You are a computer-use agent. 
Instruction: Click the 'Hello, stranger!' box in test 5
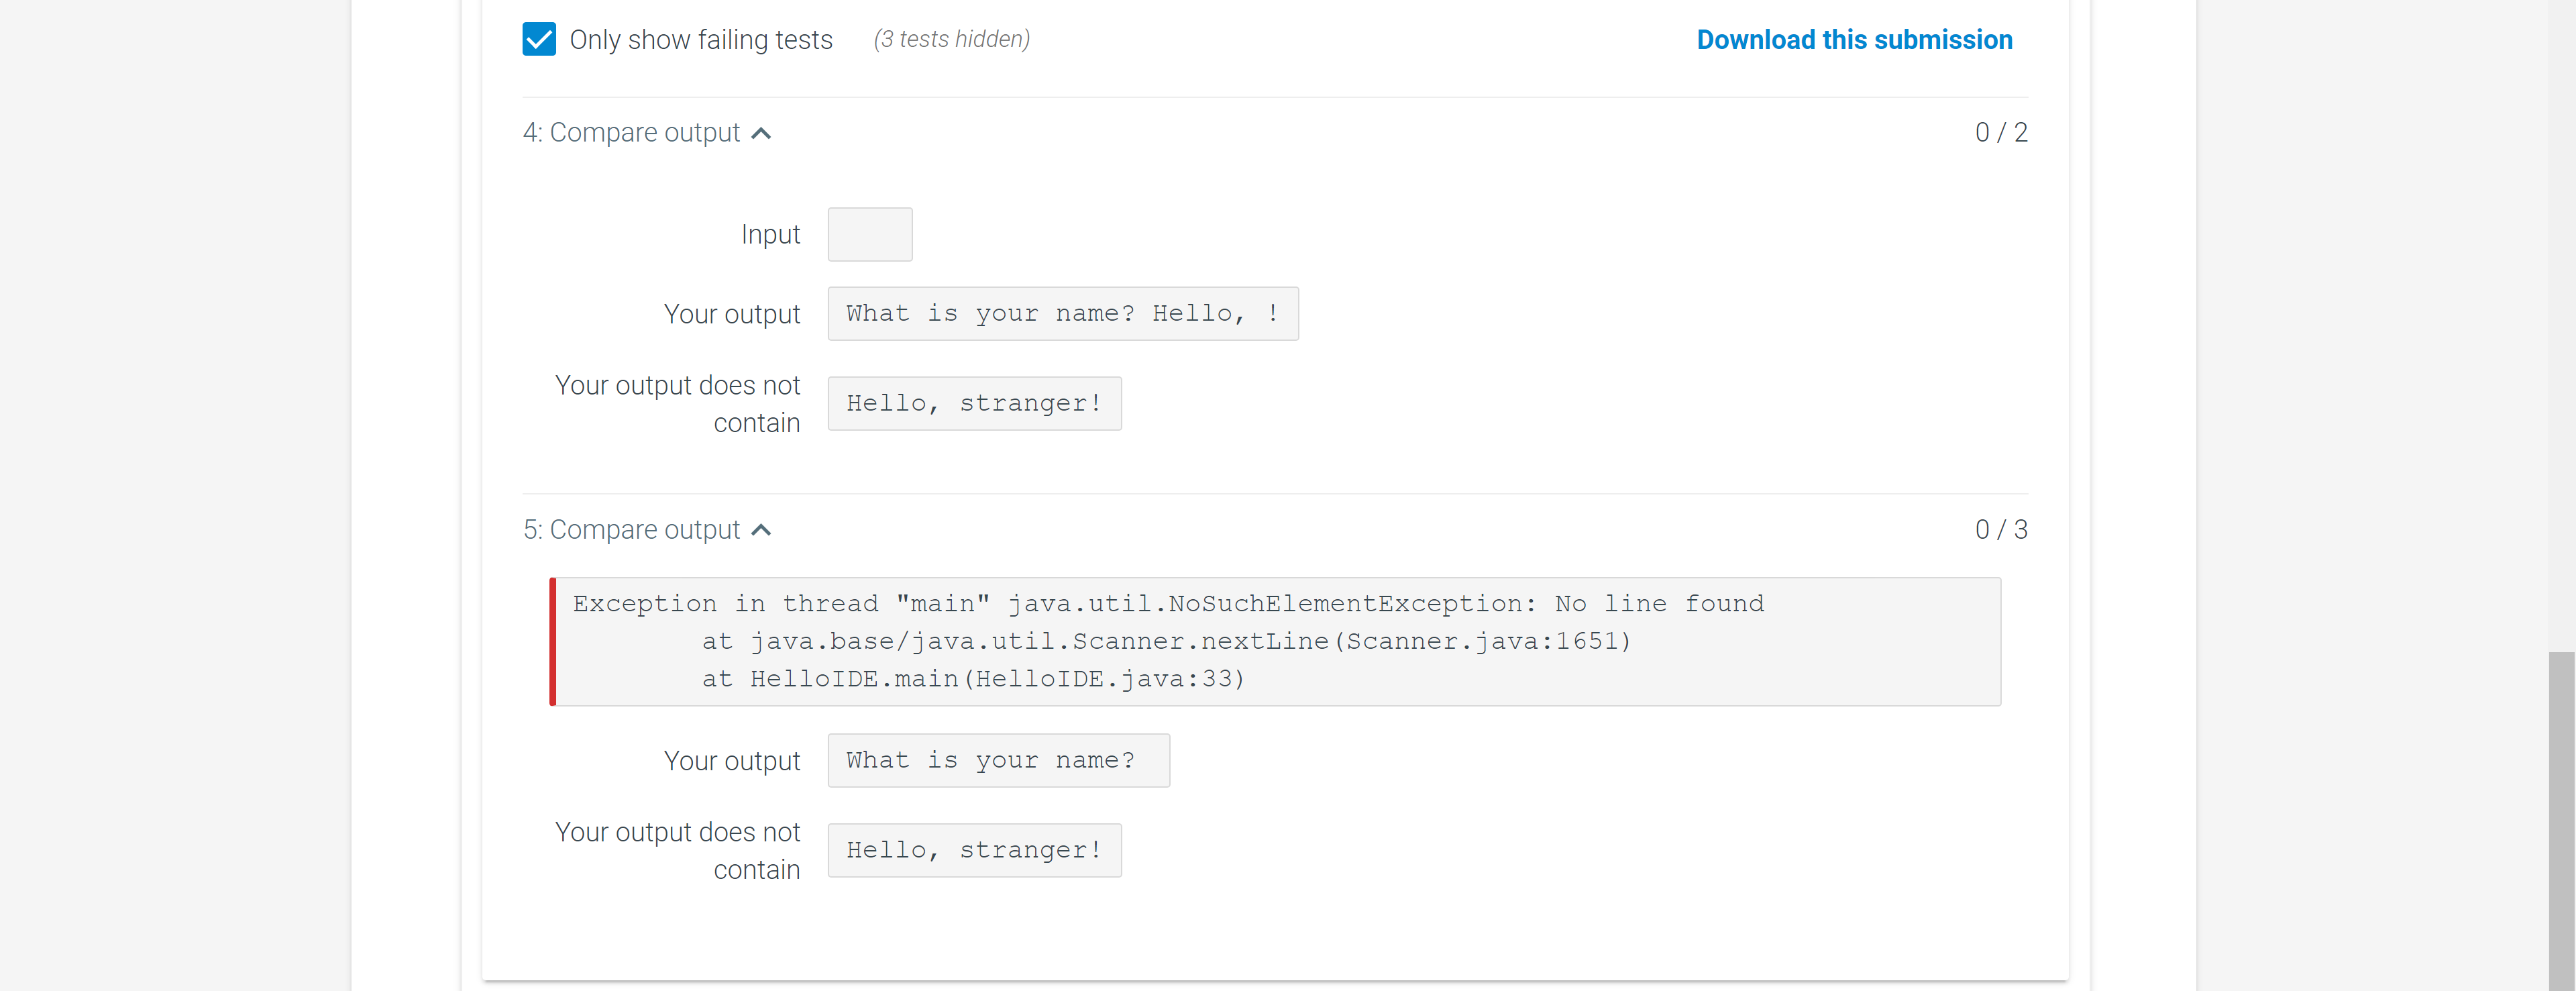(x=974, y=851)
